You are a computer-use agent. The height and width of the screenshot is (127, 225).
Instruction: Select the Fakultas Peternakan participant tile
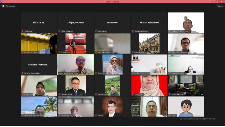[39, 64]
